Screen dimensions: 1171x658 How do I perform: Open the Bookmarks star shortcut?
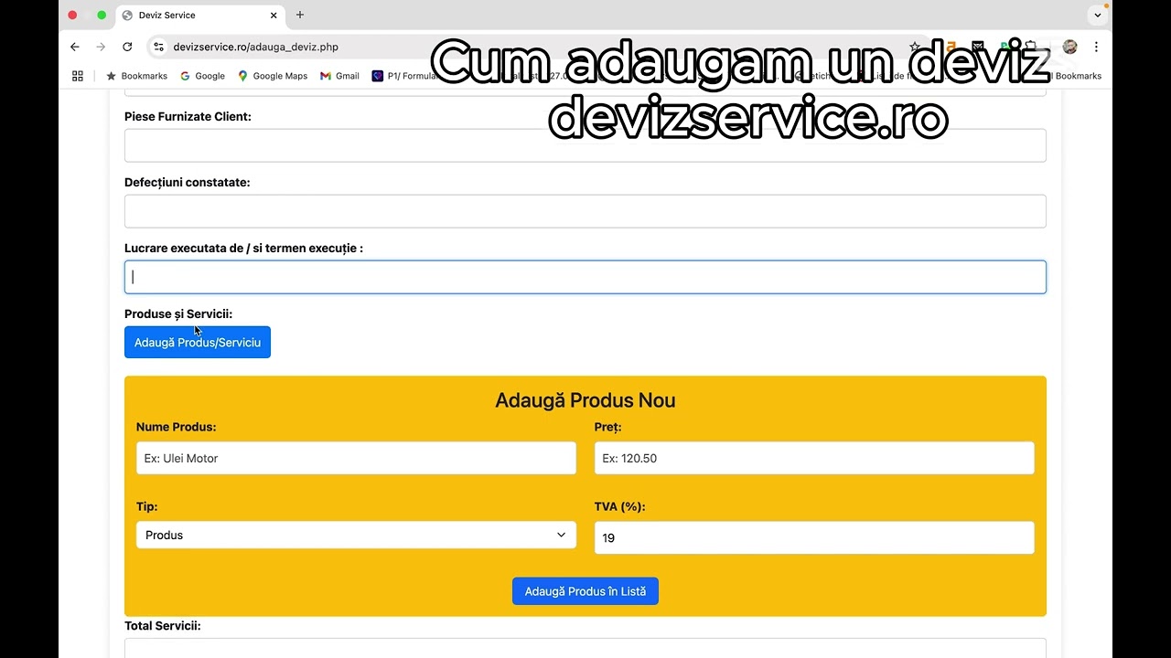tap(137, 76)
